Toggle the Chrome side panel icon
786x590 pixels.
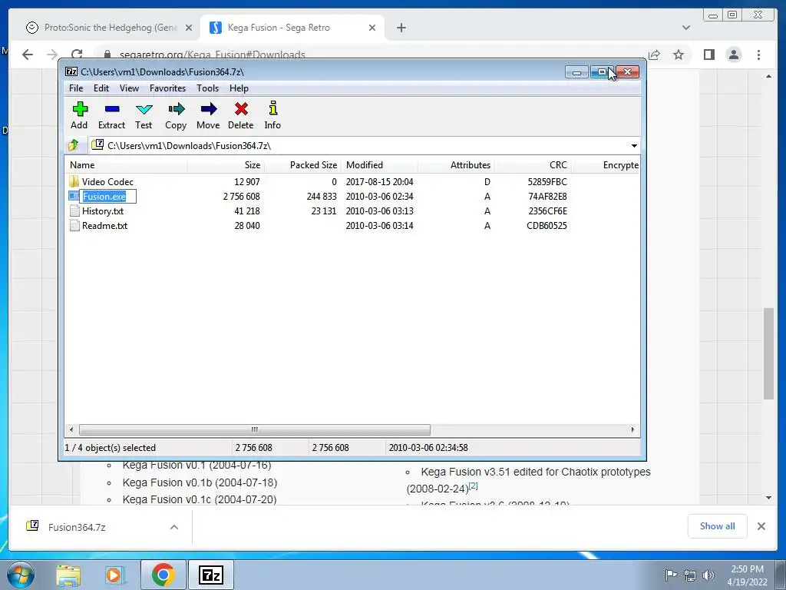click(708, 55)
